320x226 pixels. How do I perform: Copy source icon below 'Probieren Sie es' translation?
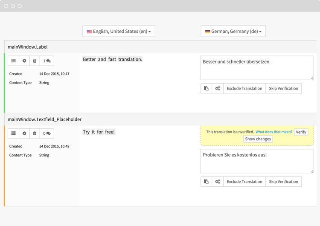tap(206, 182)
